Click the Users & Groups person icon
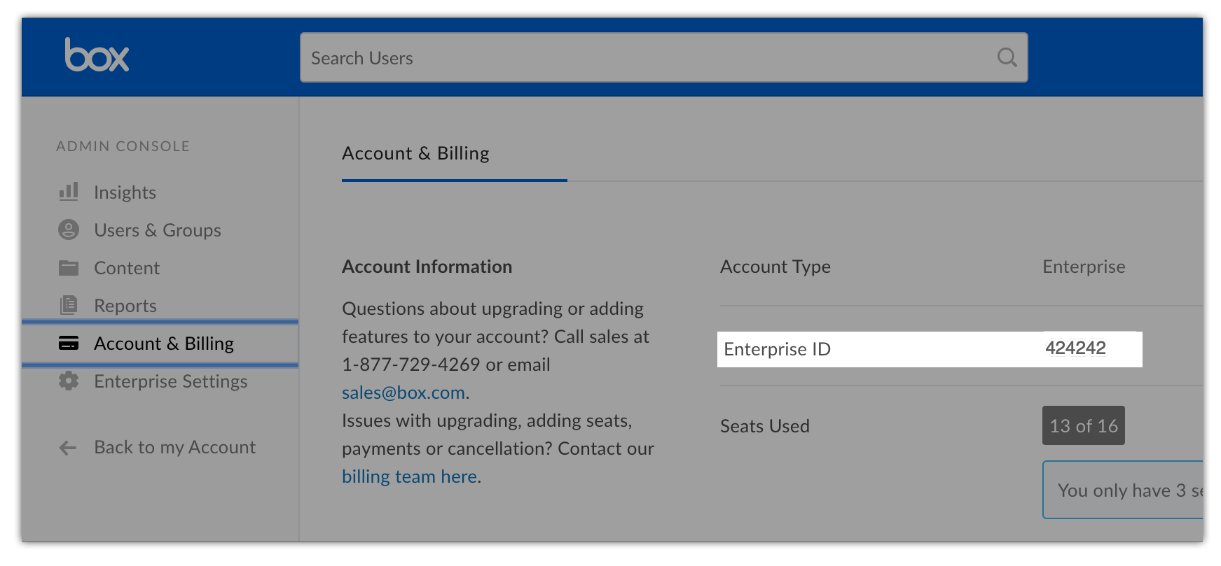Image resolution: width=1221 pixels, height=566 pixels. click(x=69, y=229)
